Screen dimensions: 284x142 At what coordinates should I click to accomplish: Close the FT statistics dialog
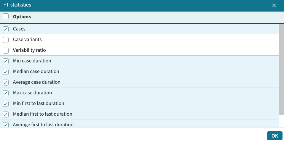coord(274,5)
